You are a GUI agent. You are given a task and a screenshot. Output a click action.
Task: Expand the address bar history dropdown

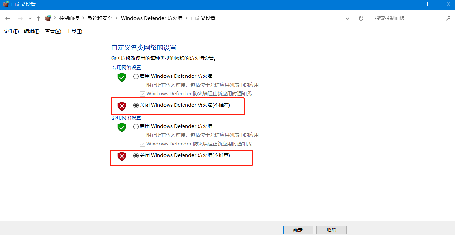[x=347, y=18]
